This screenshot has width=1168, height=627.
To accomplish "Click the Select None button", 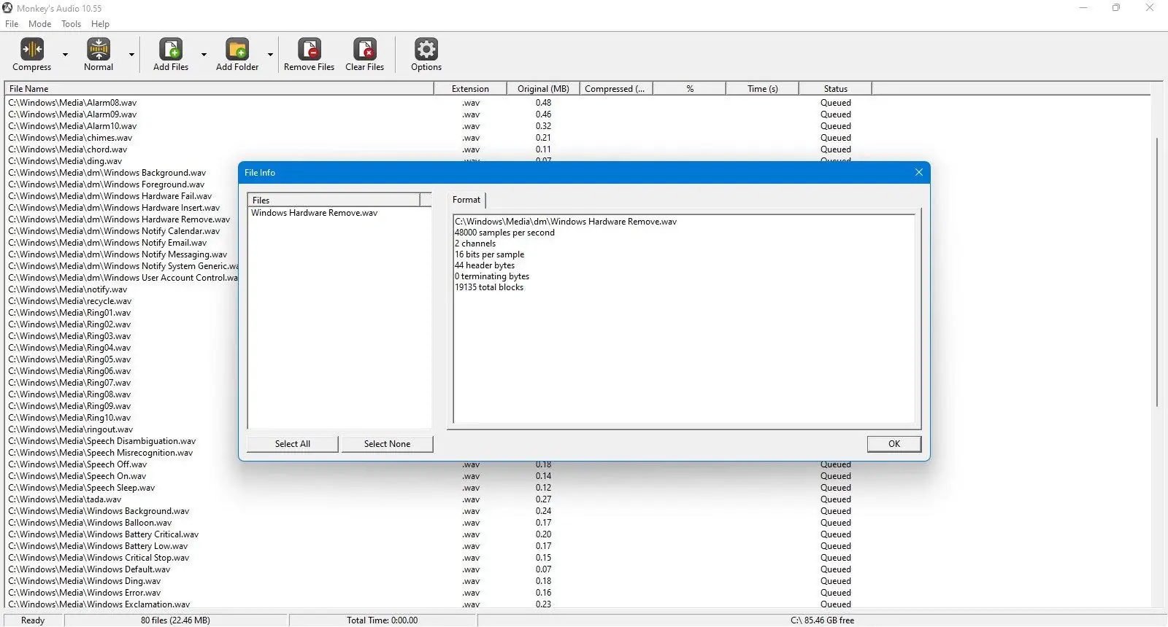I will (388, 444).
